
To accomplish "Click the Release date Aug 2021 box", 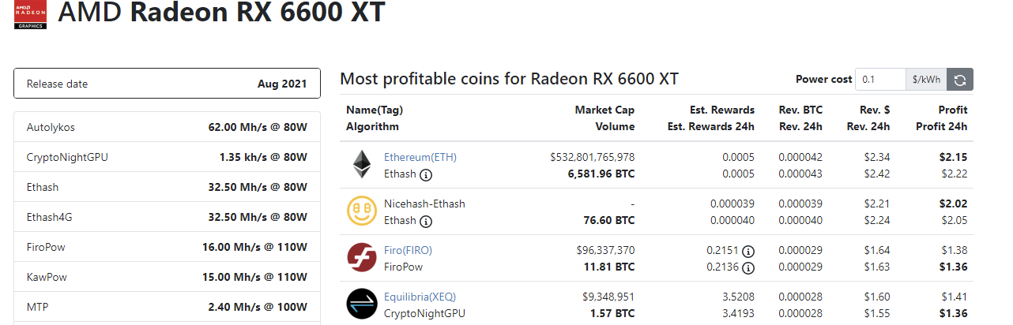I will (167, 84).
